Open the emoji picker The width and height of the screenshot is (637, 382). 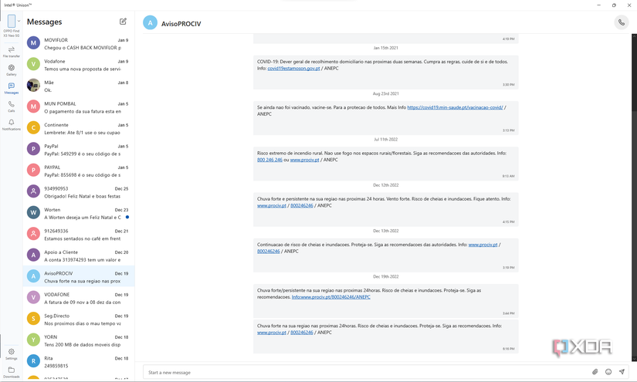coord(608,372)
